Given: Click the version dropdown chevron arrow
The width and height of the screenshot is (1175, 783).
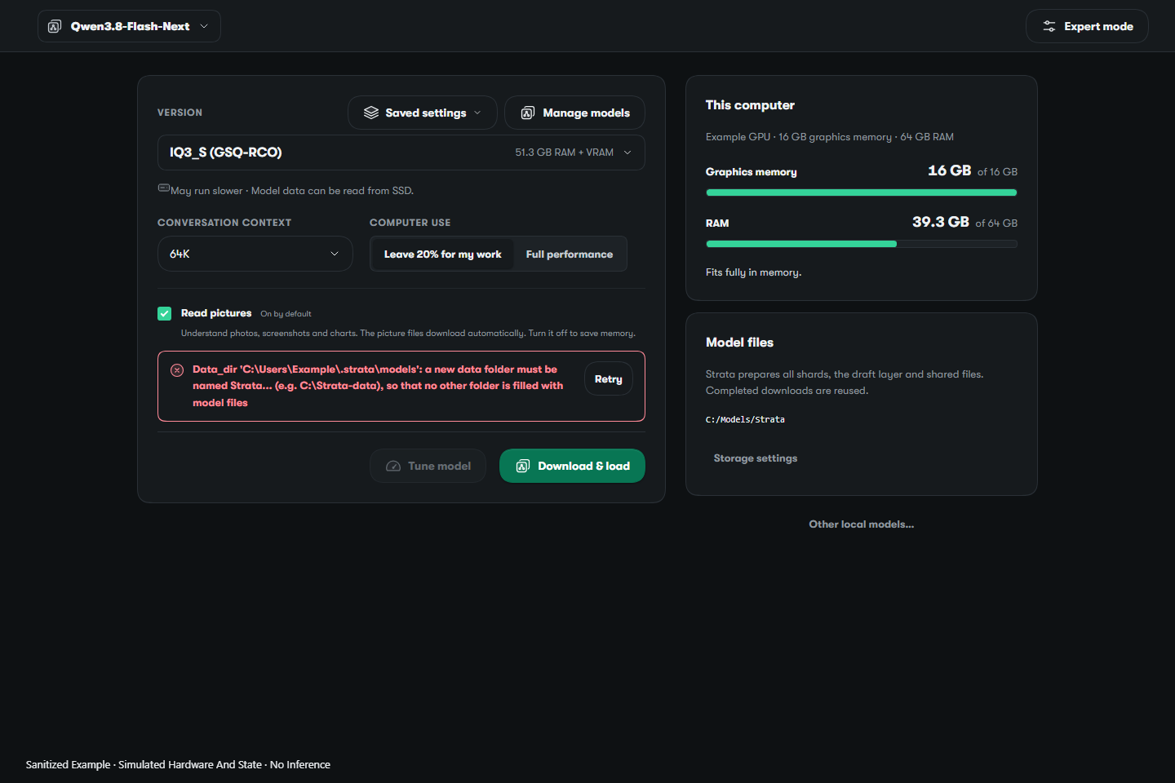Looking at the screenshot, I should click(627, 153).
